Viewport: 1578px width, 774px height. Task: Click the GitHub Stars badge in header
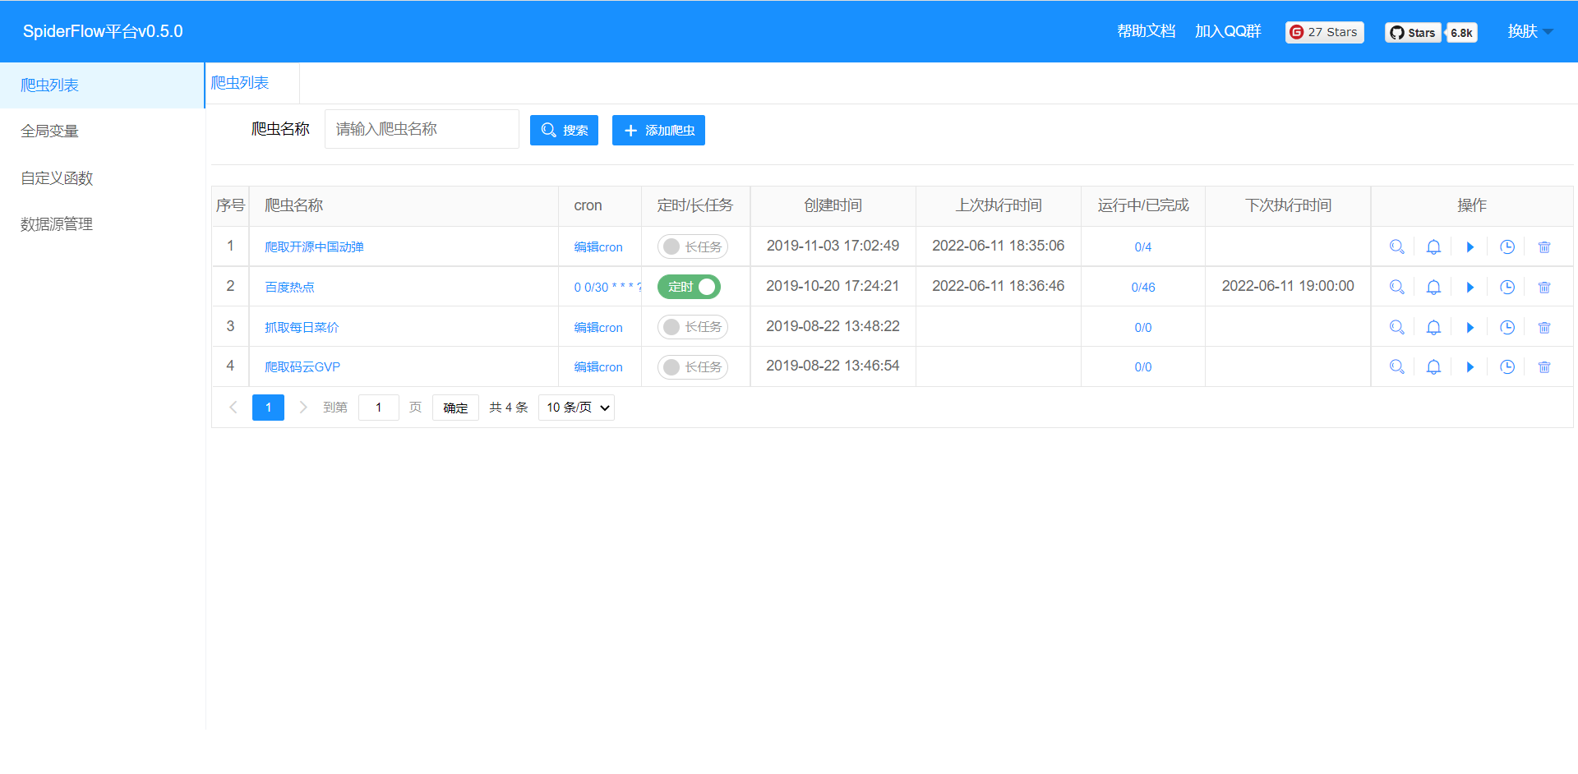(x=1430, y=32)
